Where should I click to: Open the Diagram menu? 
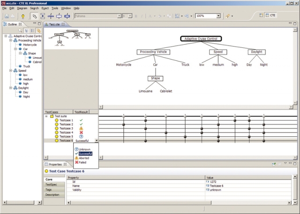pos(22,8)
